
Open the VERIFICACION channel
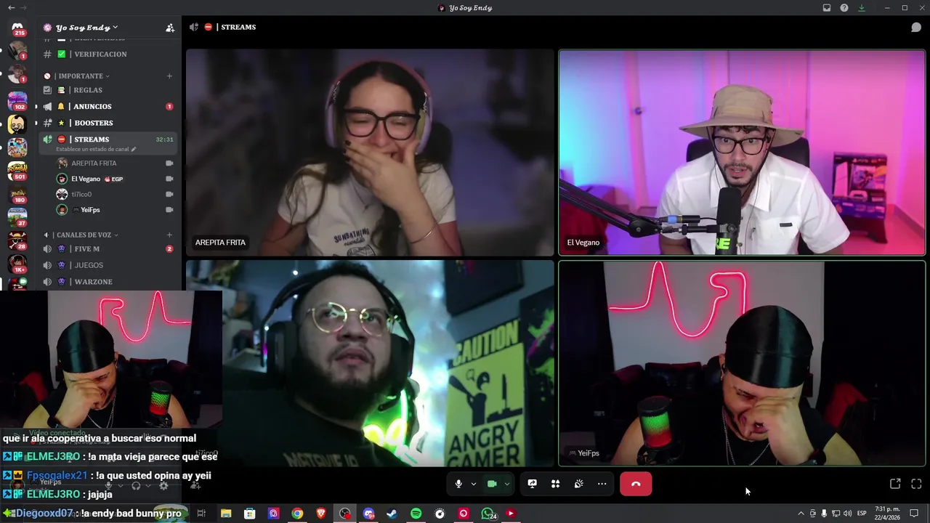[x=108, y=54]
